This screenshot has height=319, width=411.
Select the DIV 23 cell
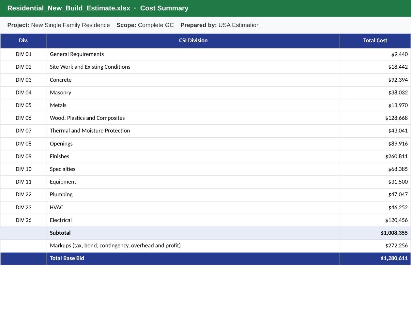[23, 207]
